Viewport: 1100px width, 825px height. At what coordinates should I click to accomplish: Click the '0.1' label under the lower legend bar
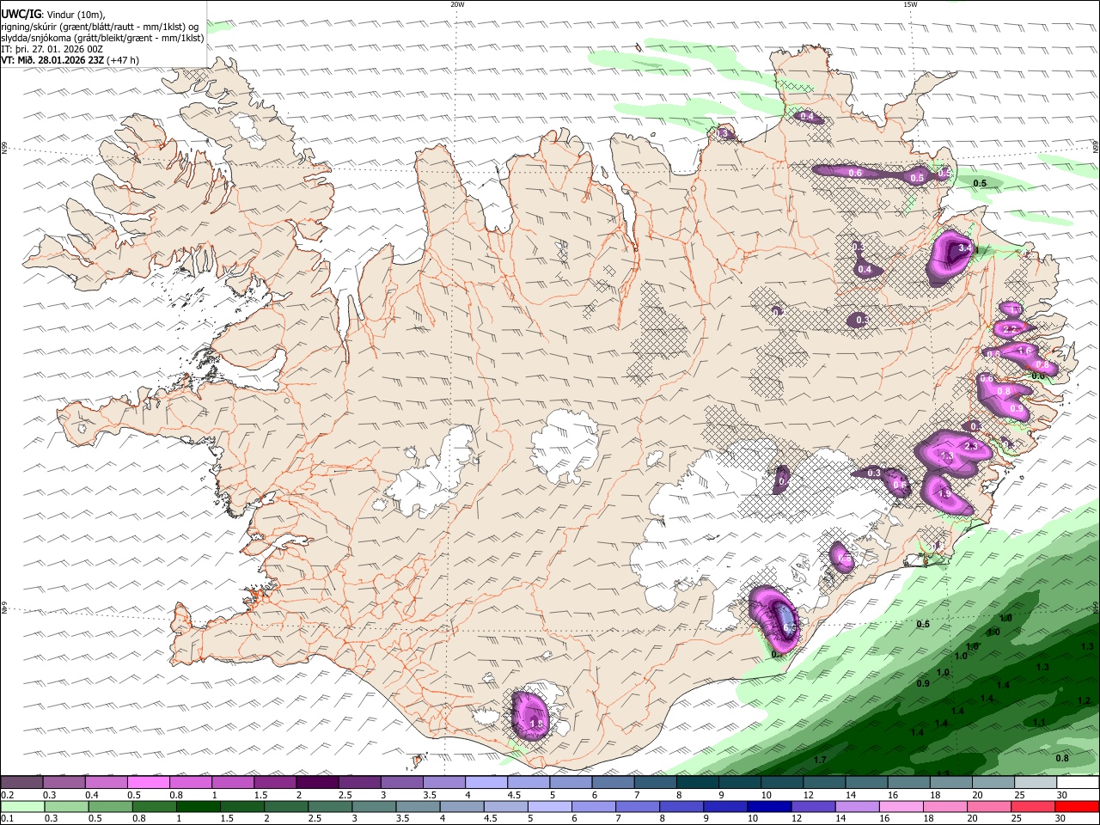8,819
